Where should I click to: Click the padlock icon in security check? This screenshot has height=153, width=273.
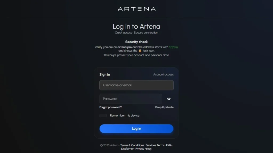[x=140, y=50]
